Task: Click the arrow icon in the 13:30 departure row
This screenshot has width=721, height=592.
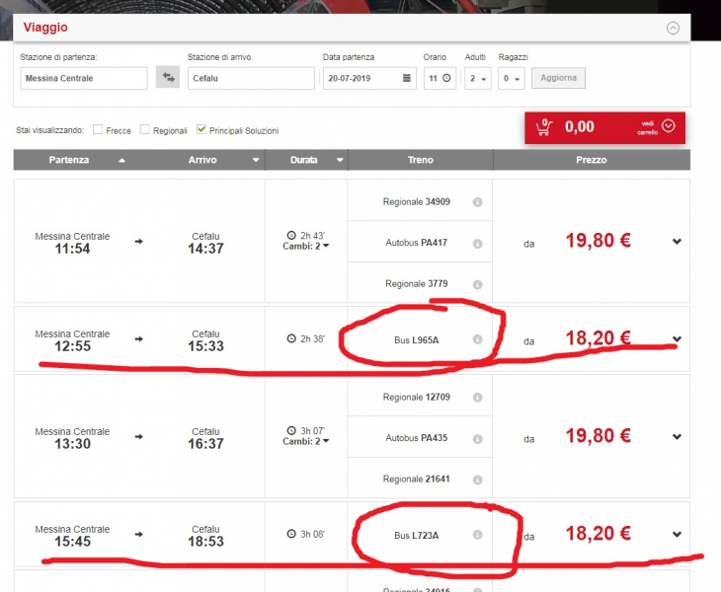Action: pos(139,436)
